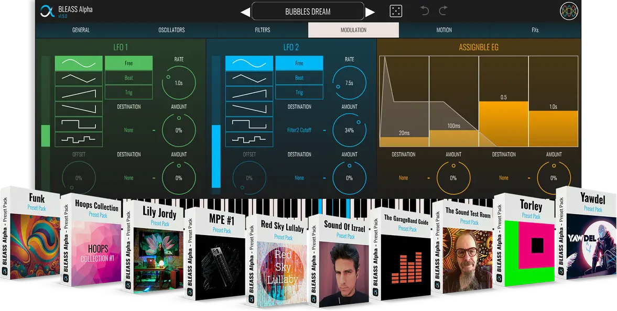The width and height of the screenshot is (617, 311).
Task: Select LFO 1 random step waveform
Action: [x=79, y=140]
